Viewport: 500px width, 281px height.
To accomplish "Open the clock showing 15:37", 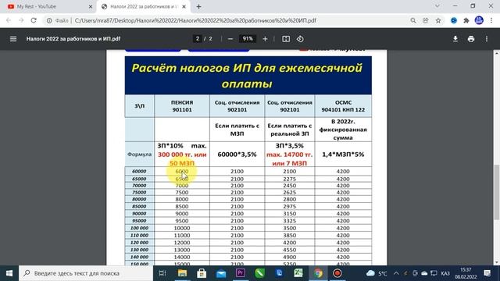I will (466, 273).
